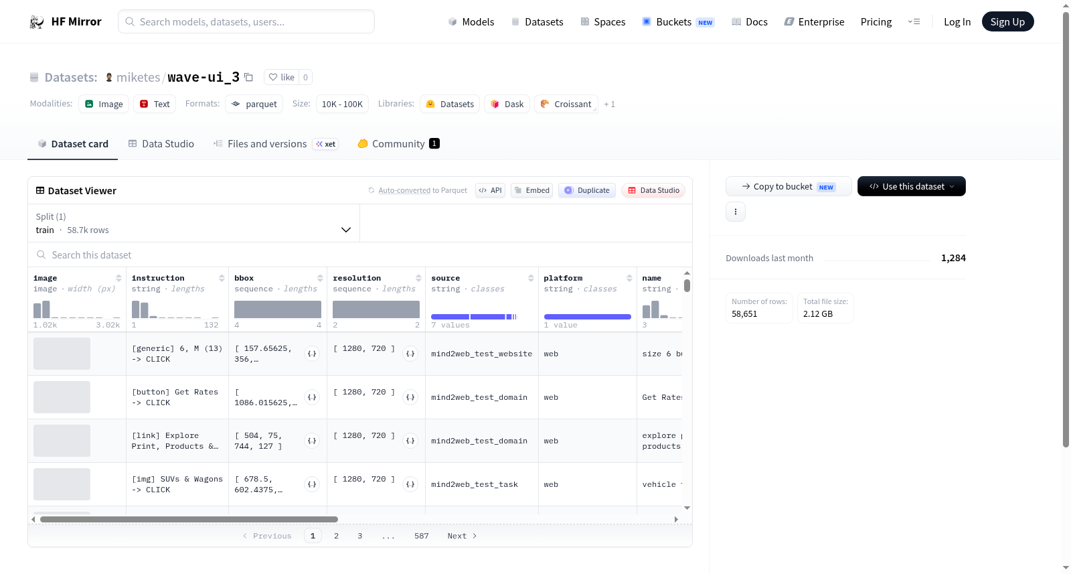The image size is (1071, 574).
Task: Open the Docs page
Action: [749, 21]
